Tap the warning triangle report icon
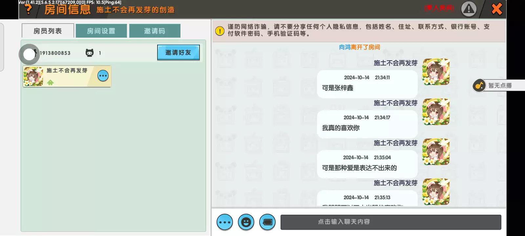 click(x=469, y=9)
